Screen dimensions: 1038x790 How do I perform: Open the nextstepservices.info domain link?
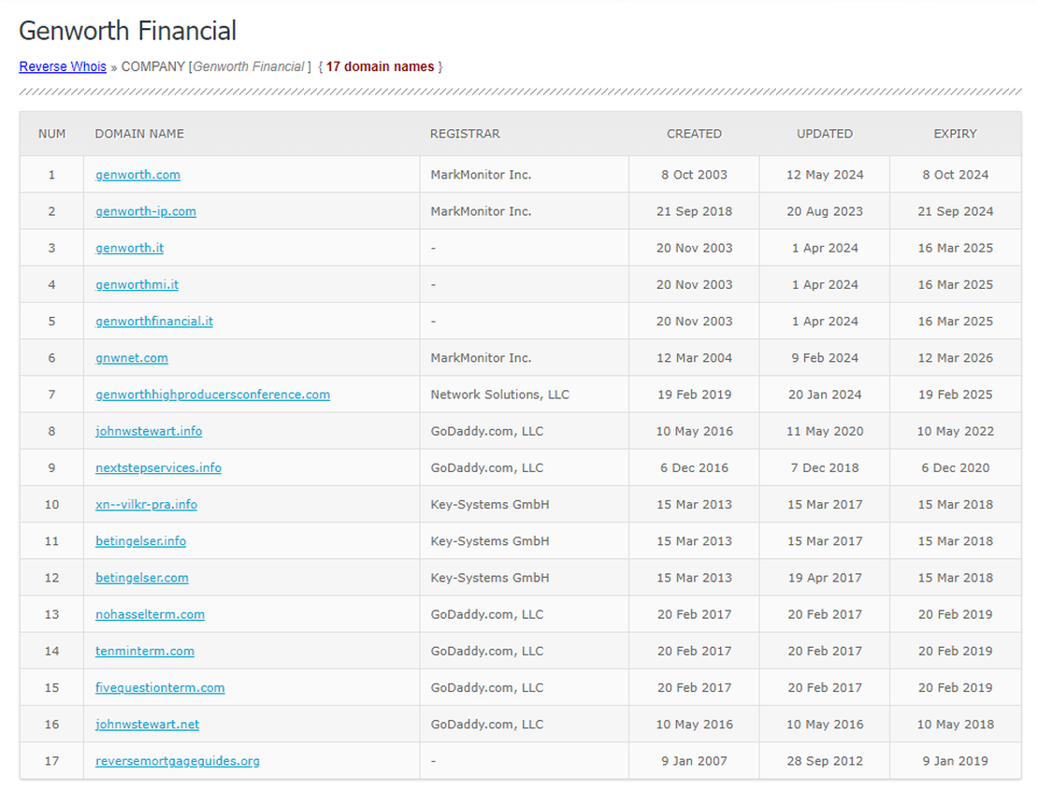158,467
